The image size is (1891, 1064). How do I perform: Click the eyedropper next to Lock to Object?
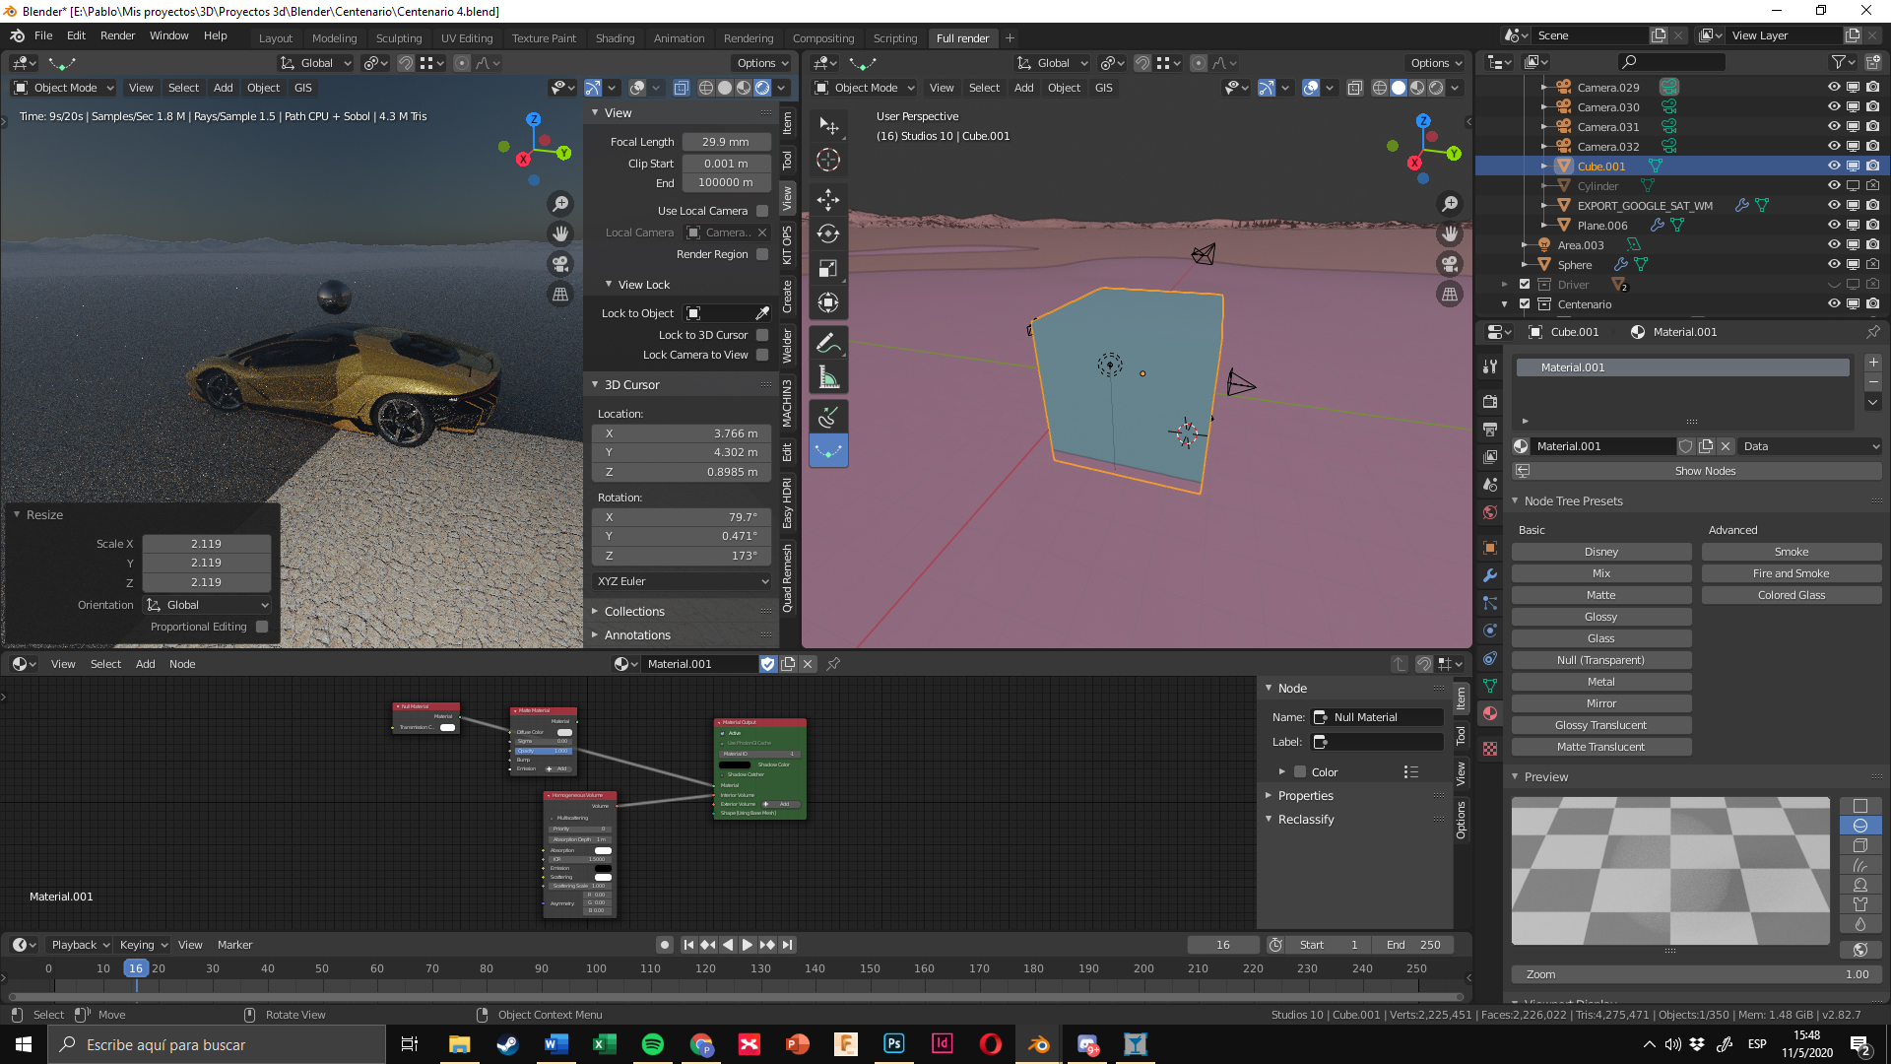point(762,313)
